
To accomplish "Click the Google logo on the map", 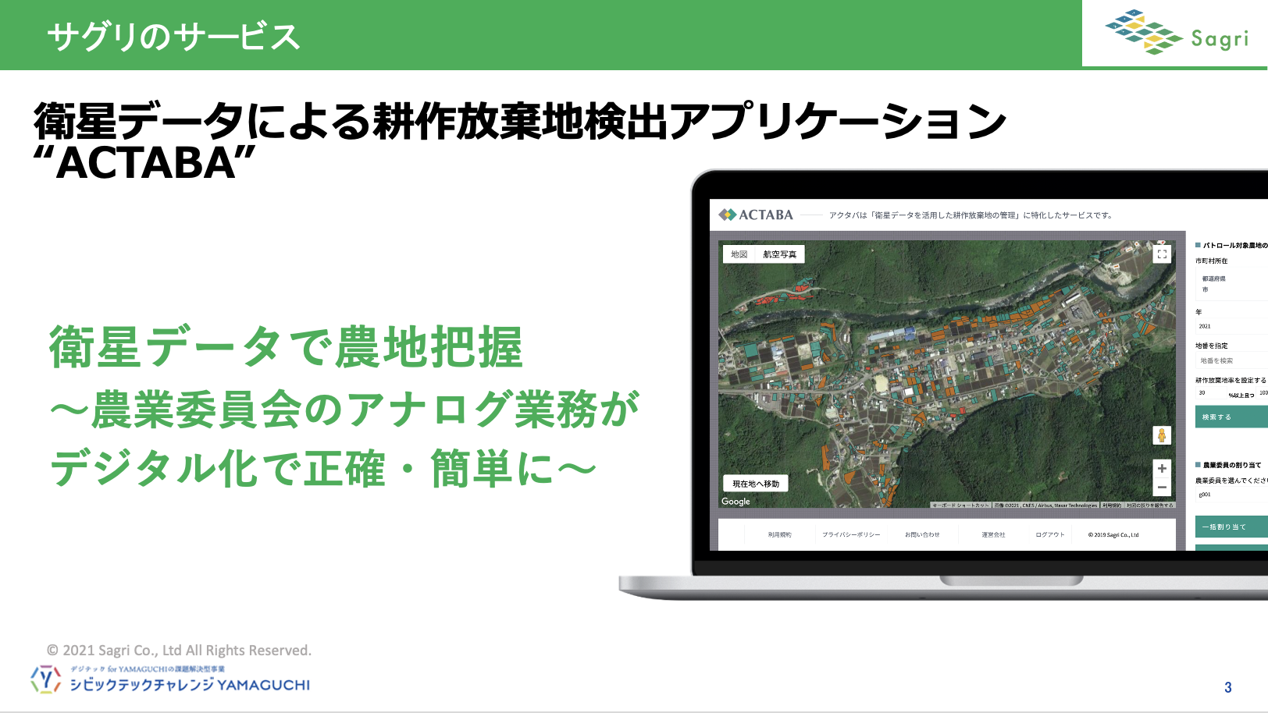I will pos(736,502).
